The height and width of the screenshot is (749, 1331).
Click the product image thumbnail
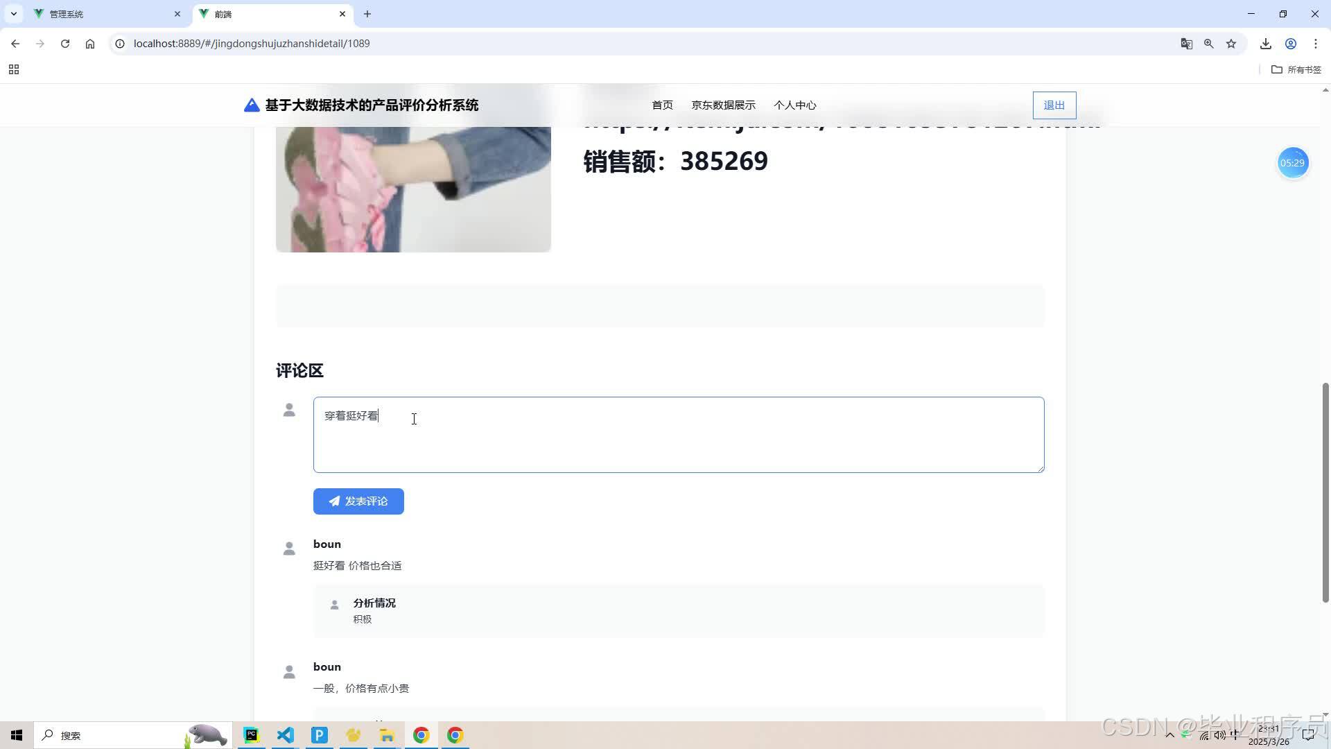pyautogui.click(x=413, y=189)
